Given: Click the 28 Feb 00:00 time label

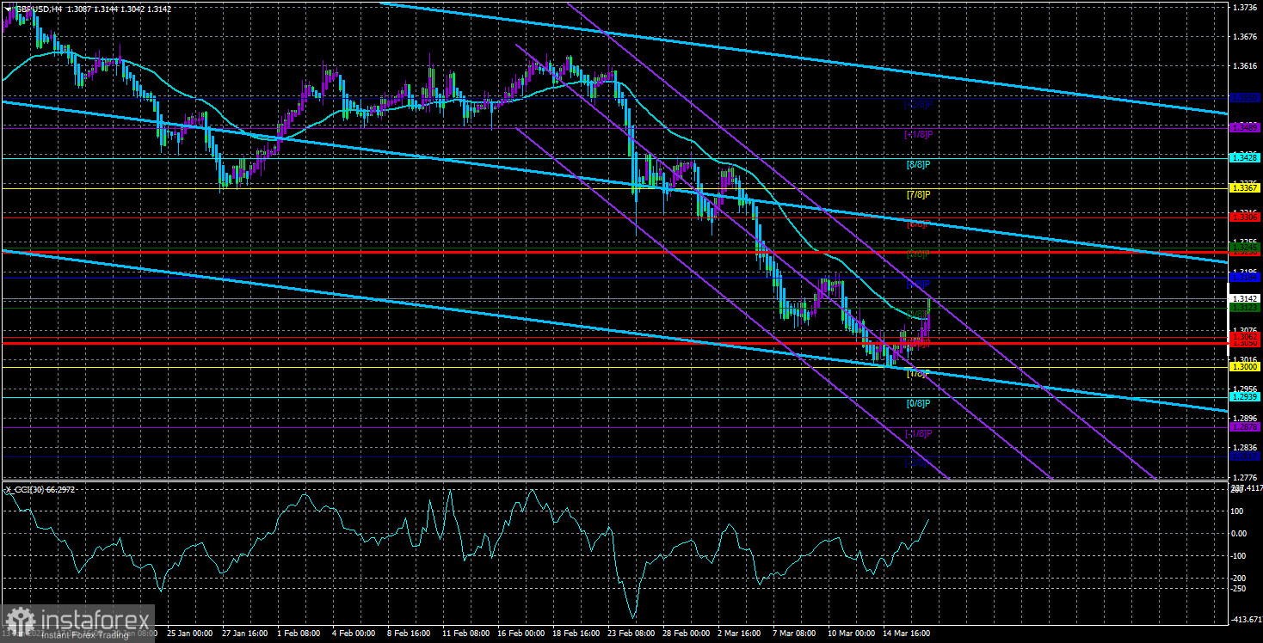Looking at the screenshot, I should pyautogui.click(x=687, y=634).
